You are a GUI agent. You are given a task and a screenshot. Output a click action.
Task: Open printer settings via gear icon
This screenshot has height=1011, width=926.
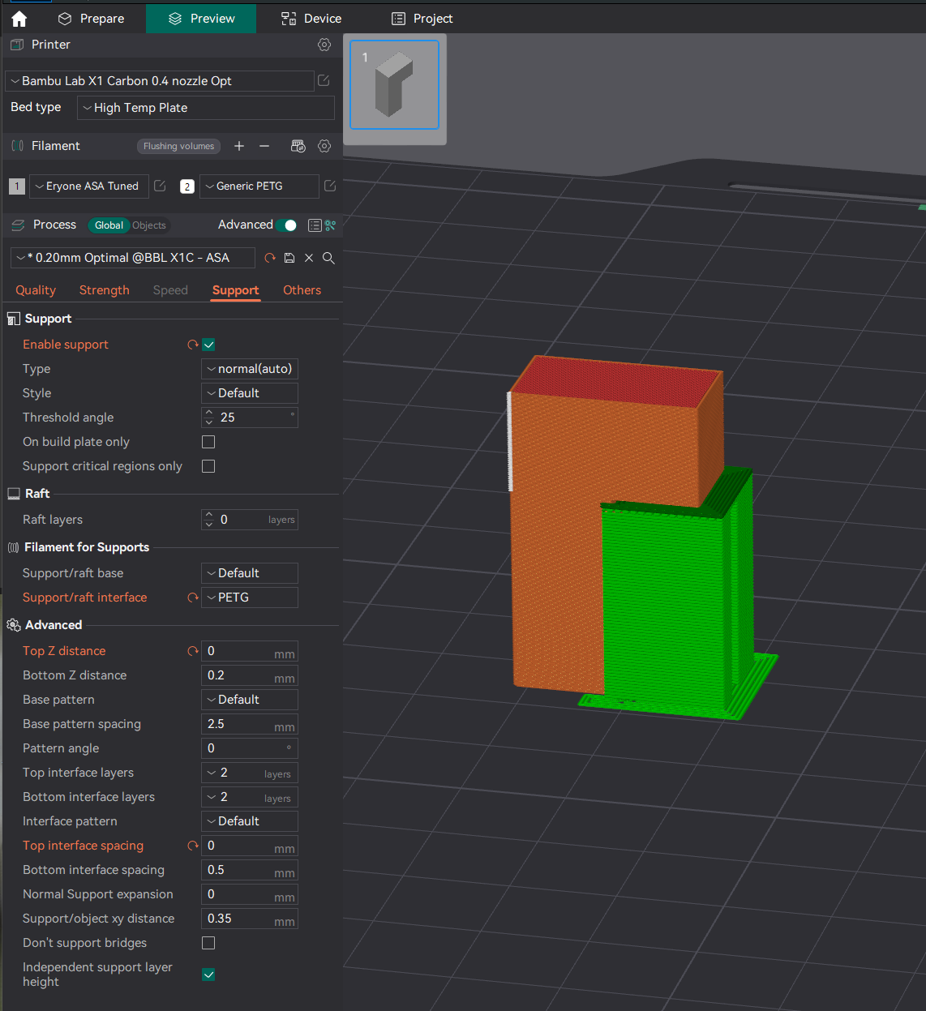(x=324, y=45)
